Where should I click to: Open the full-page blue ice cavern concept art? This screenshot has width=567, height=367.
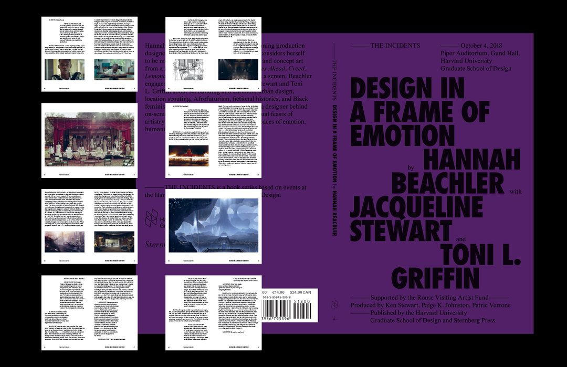pos(213,226)
